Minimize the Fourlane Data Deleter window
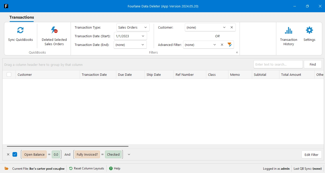This screenshot has height=173, width=325. click(x=295, y=6)
